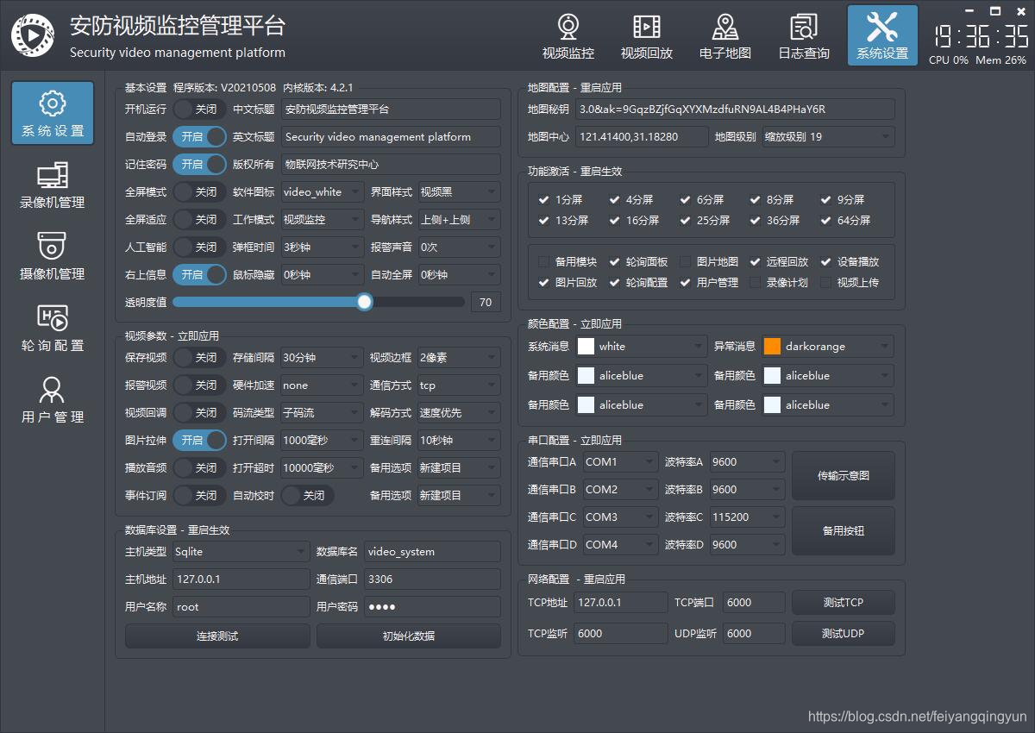
Task: Open the 电子地图 electronic map
Action: [724, 34]
